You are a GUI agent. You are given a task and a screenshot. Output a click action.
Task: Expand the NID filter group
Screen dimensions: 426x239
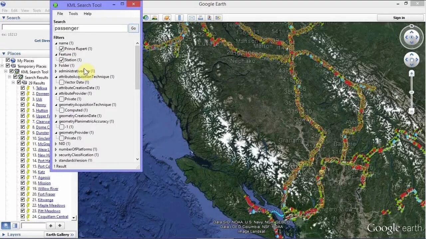(56, 144)
